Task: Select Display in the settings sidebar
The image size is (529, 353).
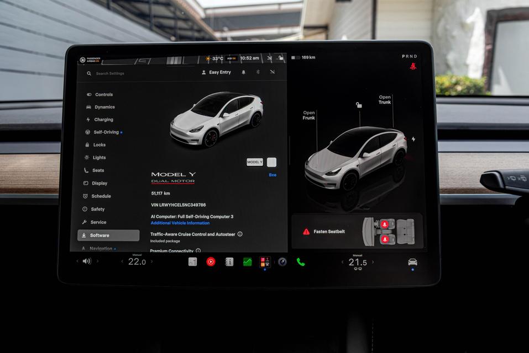Action: pyautogui.click(x=95, y=183)
